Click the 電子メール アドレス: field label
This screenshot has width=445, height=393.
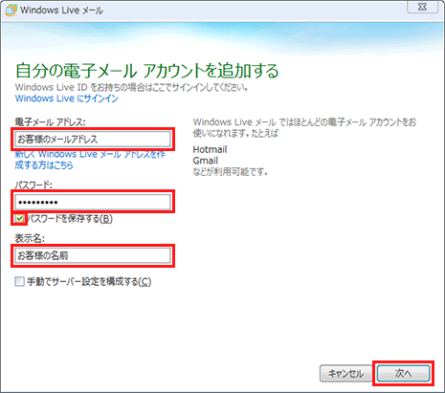(x=50, y=121)
